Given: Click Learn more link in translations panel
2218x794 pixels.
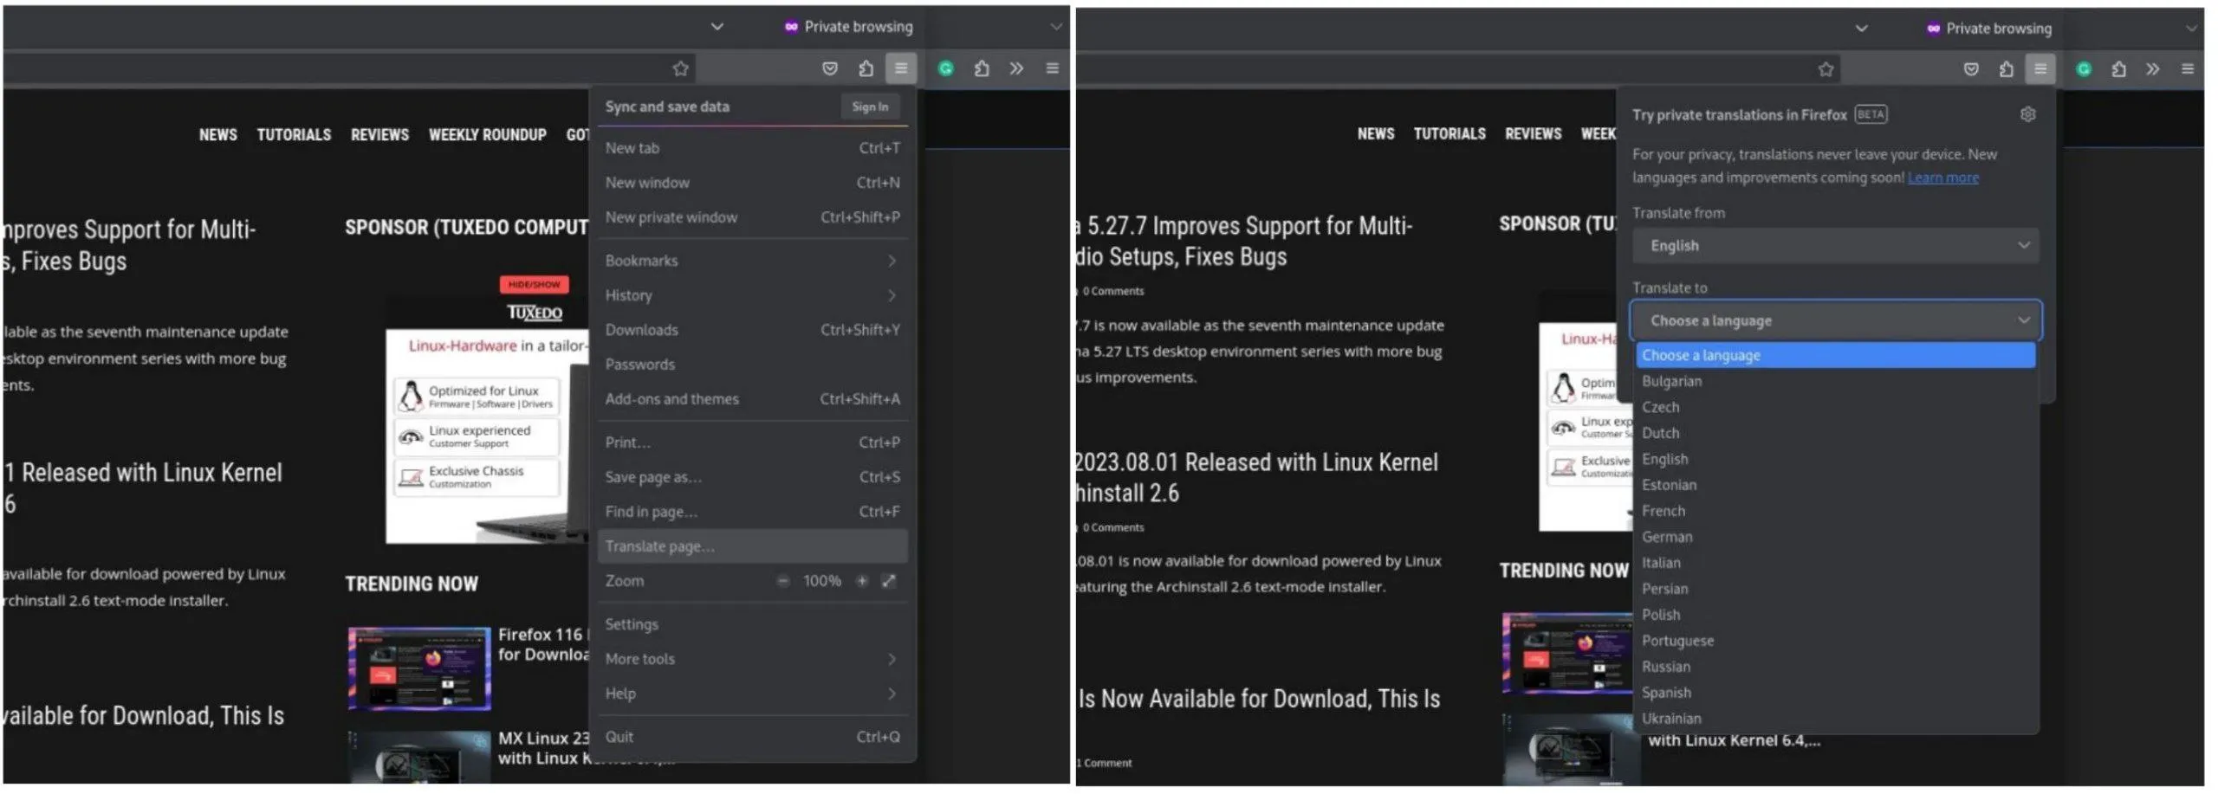Looking at the screenshot, I should [1942, 178].
